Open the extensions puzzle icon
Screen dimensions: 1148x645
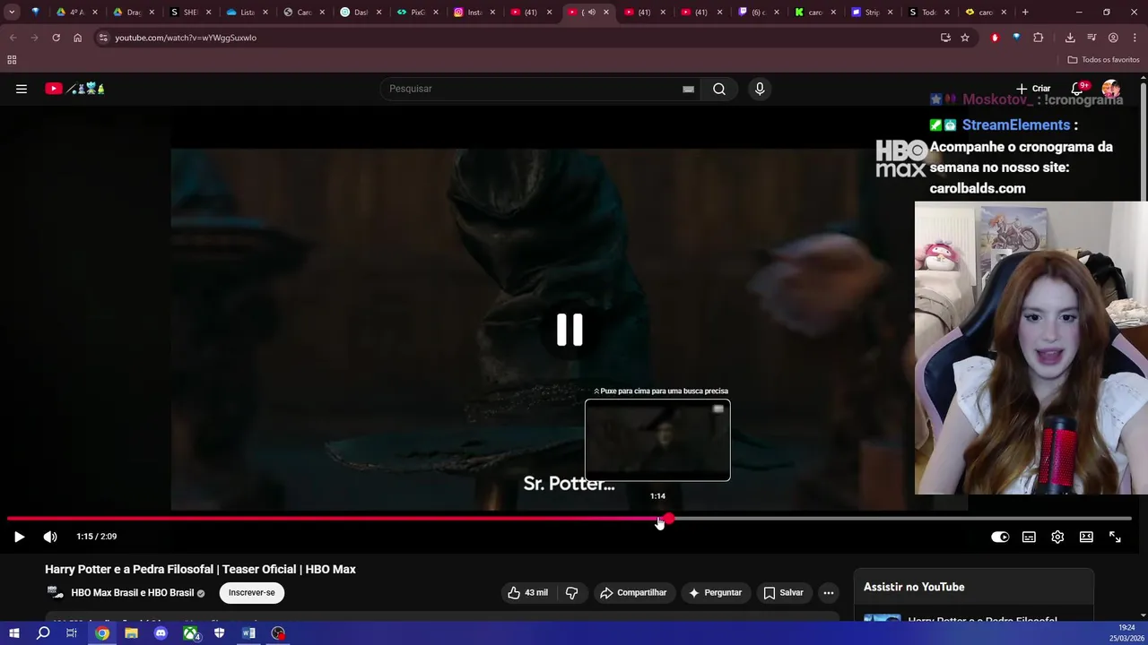(1039, 38)
